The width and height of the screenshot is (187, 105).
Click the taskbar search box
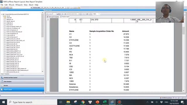coord(32,102)
